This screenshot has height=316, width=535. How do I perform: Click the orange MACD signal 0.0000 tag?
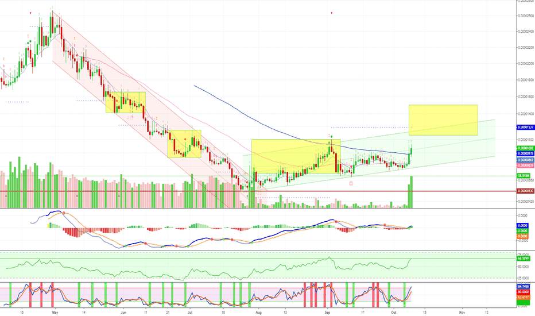point(523,236)
